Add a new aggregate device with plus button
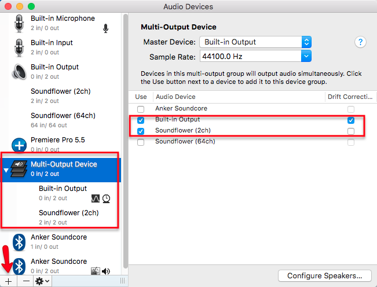The width and height of the screenshot is (377, 287). coord(9,281)
